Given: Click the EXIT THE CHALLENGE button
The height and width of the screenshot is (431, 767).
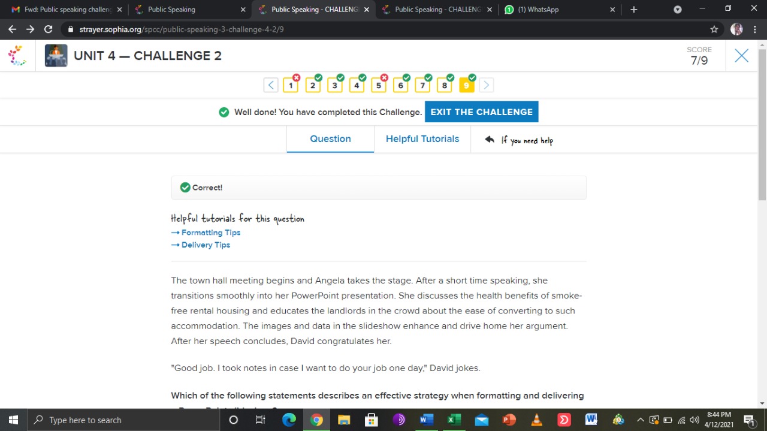Looking at the screenshot, I should [481, 112].
